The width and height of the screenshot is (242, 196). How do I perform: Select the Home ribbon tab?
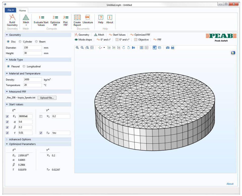[22, 11]
